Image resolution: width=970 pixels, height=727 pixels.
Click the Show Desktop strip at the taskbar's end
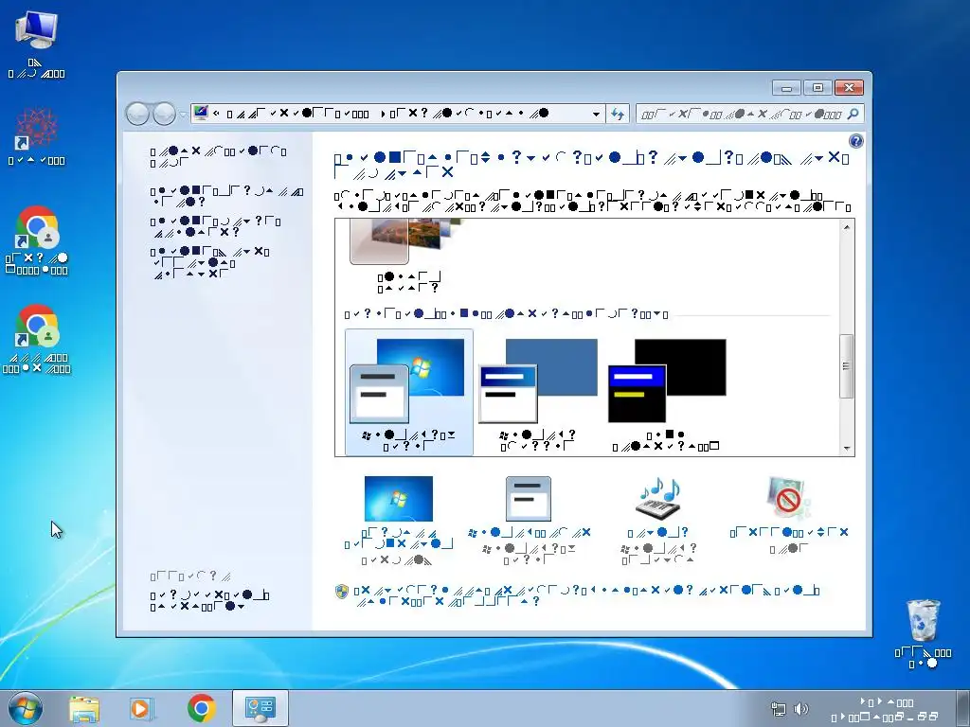pyautogui.click(x=962, y=708)
